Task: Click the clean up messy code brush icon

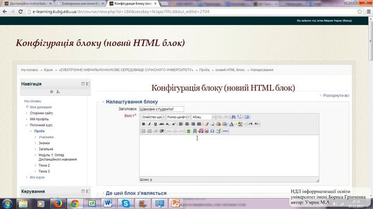Action: tap(206, 124)
